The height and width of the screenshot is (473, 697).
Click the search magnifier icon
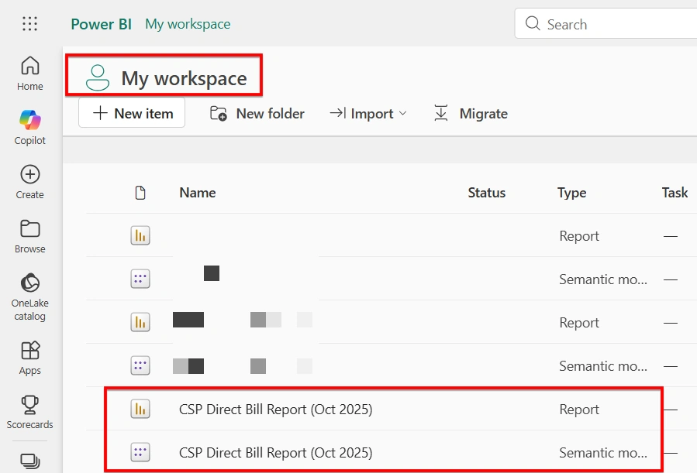click(533, 23)
